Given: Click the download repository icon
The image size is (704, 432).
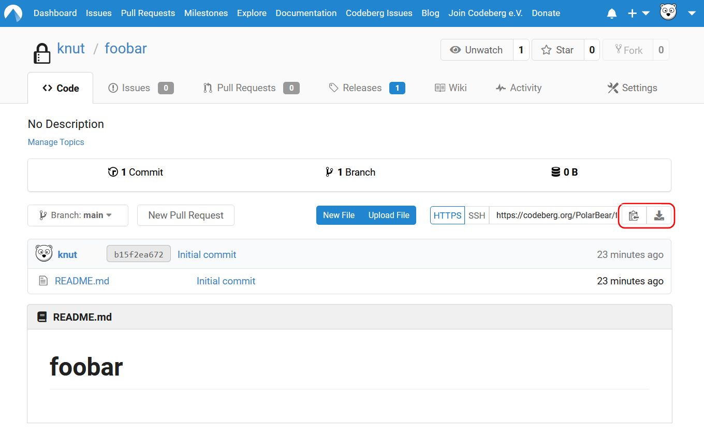Looking at the screenshot, I should [659, 215].
